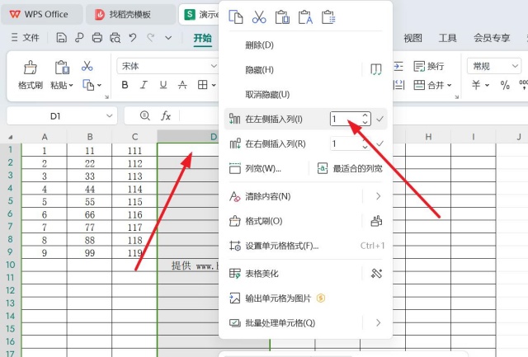Expand the 清除内容(N) submenu arrow
Viewport: 528px width, 357px height.
point(378,196)
